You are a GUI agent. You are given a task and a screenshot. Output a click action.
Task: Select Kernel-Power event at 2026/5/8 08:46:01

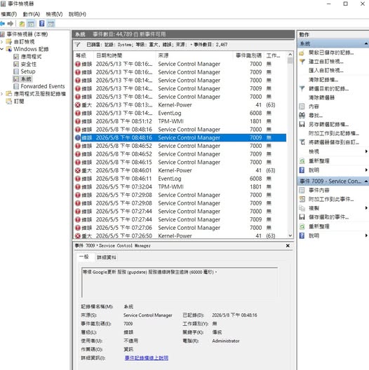click(180, 170)
